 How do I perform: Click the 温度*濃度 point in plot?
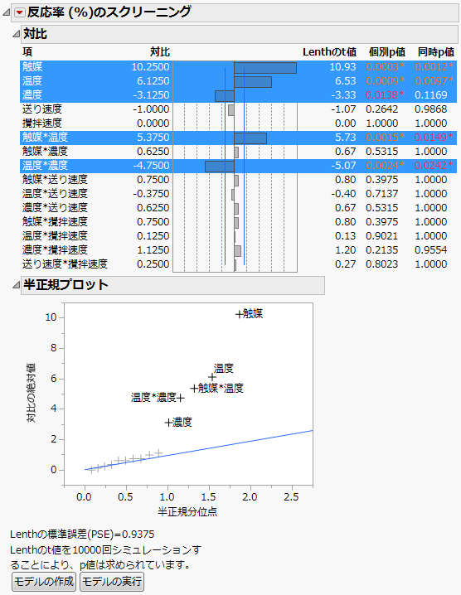click(x=181, y=398)
